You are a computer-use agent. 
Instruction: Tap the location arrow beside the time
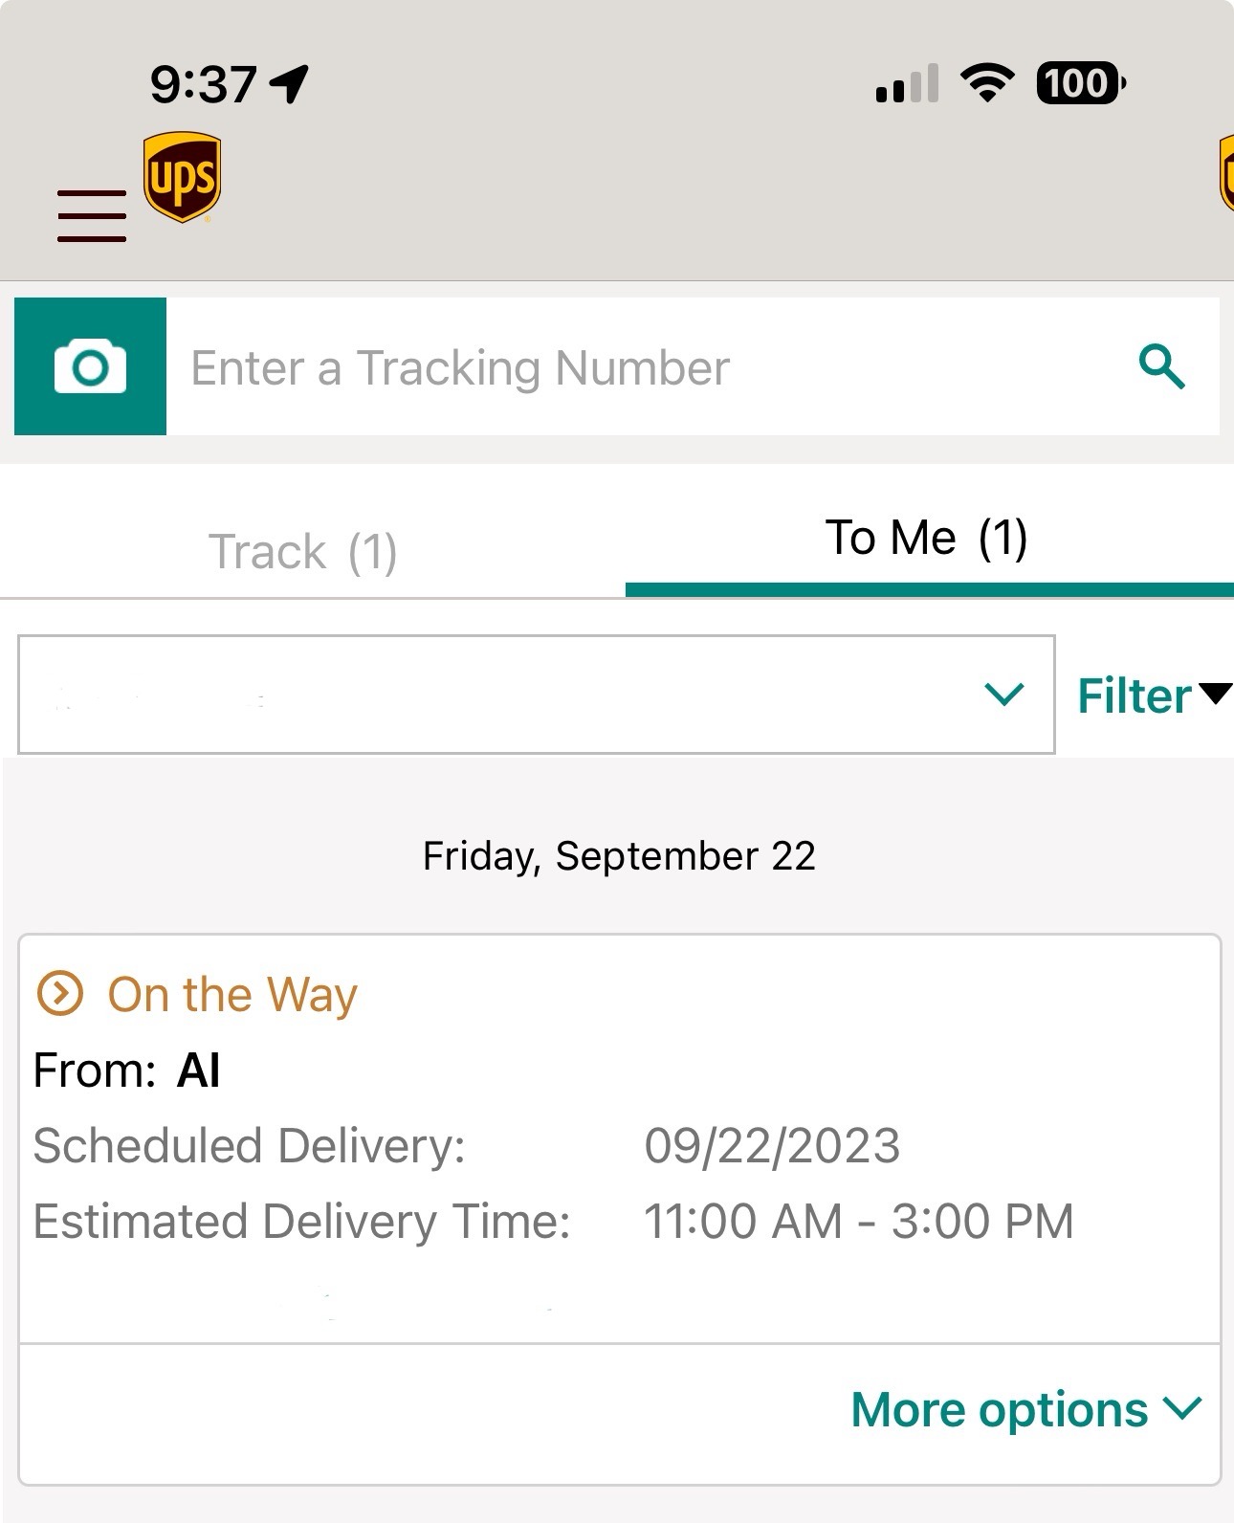(x=289, y=84)
